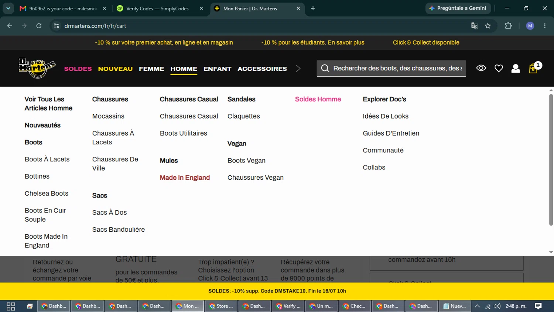
Task: Open the tab search dropdown arrow
Action: click(x=8, y=8)
